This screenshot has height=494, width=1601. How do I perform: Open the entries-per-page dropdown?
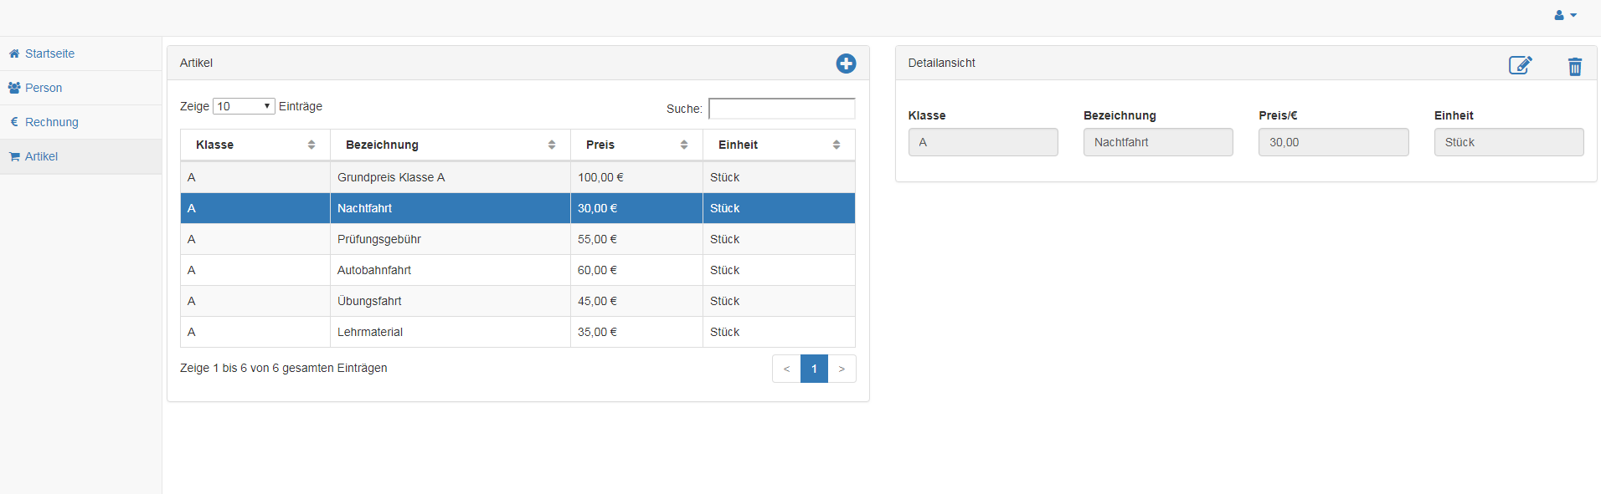[244, 106]
